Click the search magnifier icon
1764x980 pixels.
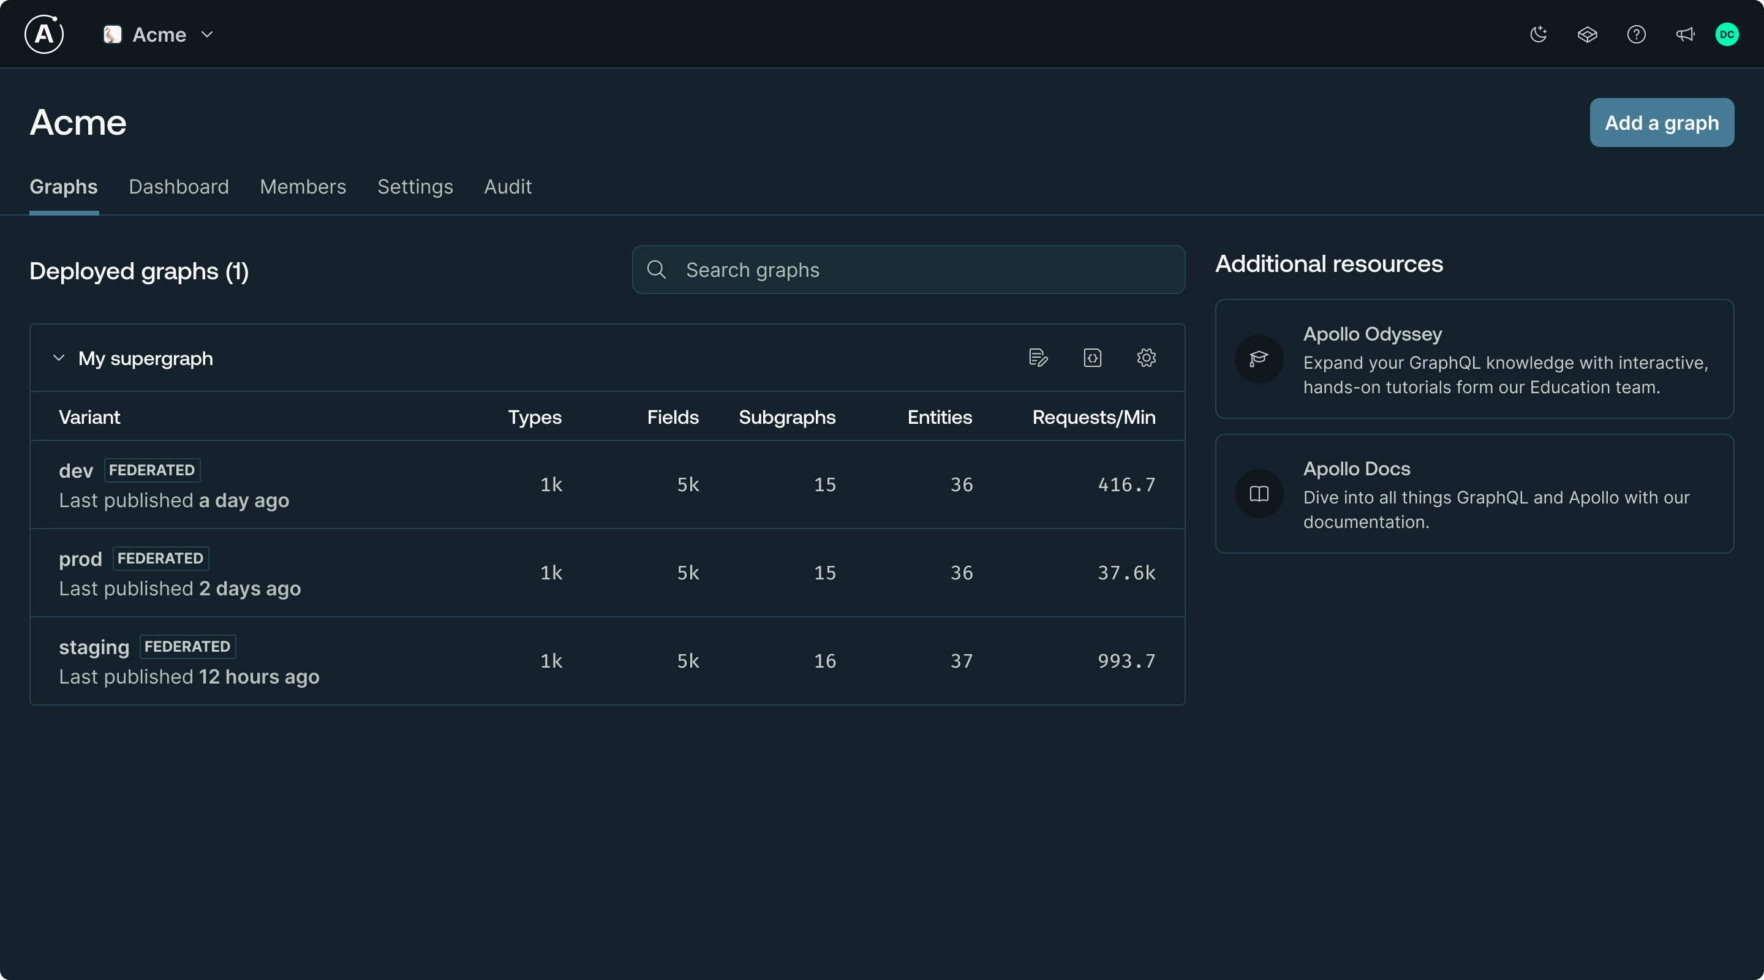[656, 269]
